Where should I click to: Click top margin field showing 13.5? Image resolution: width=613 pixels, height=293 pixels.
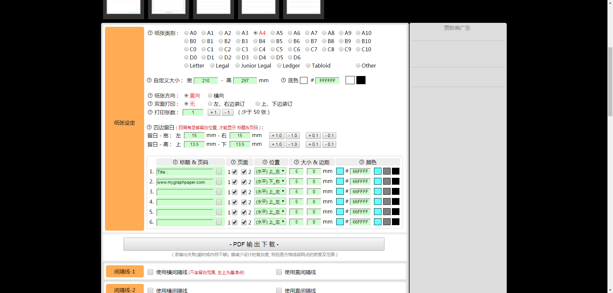(x=194, y=144)
